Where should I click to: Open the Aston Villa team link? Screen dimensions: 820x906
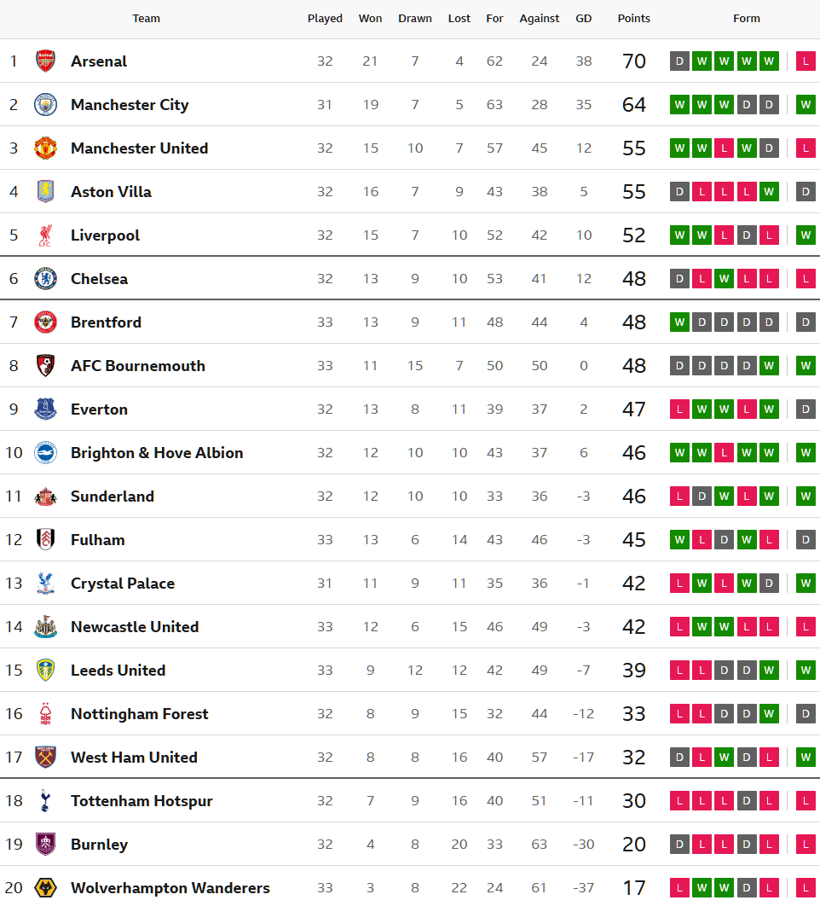coord(111,191)
